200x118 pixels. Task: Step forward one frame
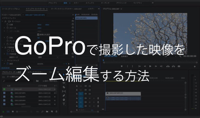pos(156,66)
